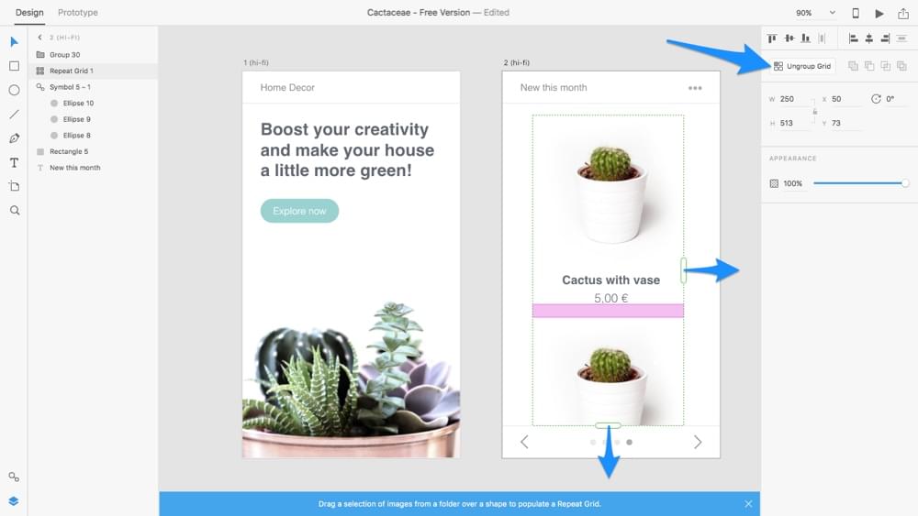Select the Rectangle tool in the toolbar

pos(14,66)
